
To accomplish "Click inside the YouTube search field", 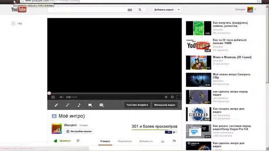I will pyautogui.click(x=87, y=10).
